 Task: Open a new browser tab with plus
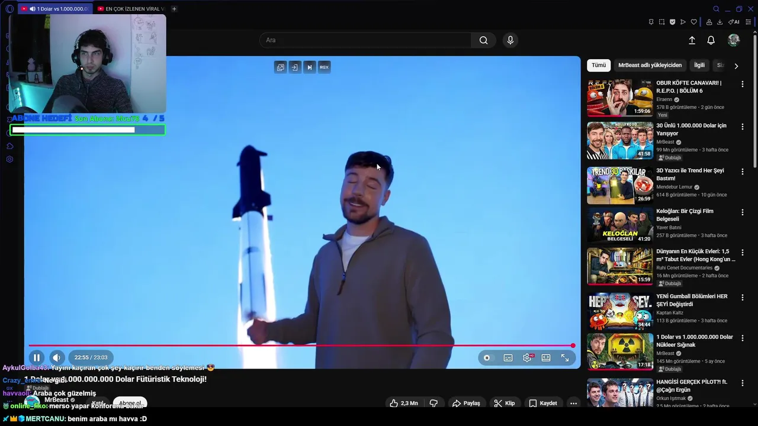point(174,9)
